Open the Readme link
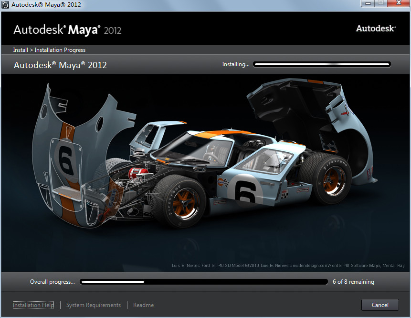This screenshot has height=318, width=411. pyautogui.click(x=143, y=305)
